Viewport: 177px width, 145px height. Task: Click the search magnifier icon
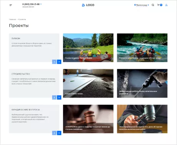pos(153,5)
